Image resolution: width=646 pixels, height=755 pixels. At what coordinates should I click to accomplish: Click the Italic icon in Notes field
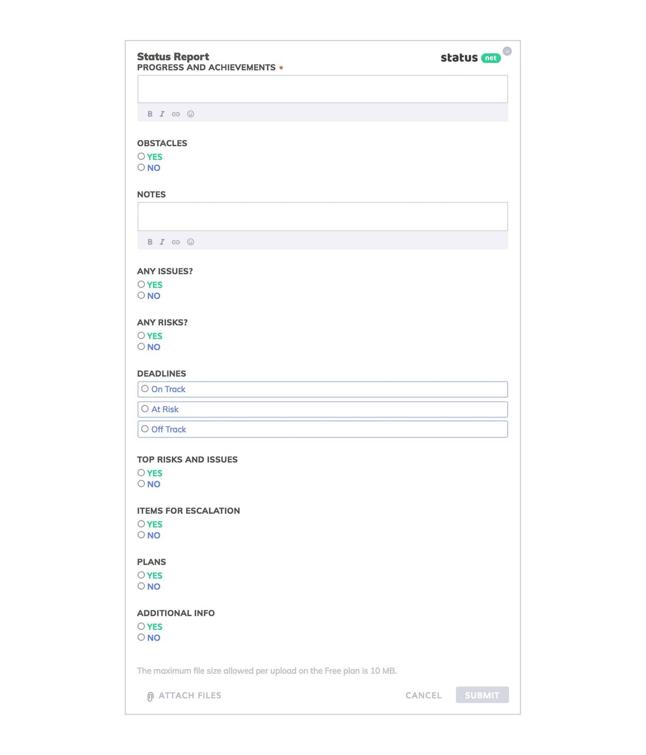(163, 241)
